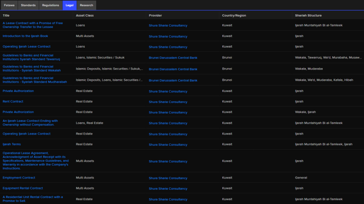Select Brunei country cell in Tawarruq row
The width and height of the screenshot is (364, 204).
pyautogui.click(x=227, y=57)
